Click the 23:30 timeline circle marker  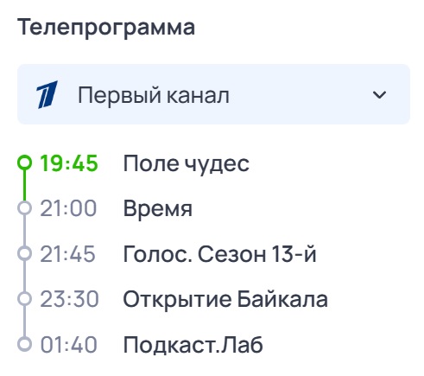point(24,299)
